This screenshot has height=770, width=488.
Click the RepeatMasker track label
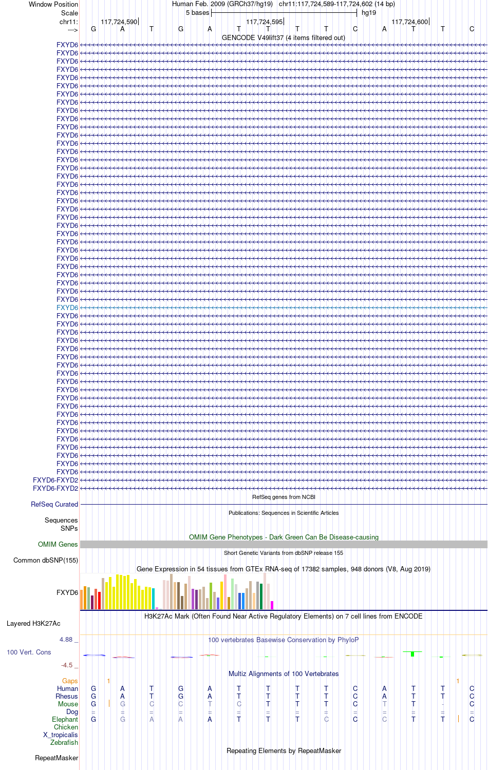[57, 758]
